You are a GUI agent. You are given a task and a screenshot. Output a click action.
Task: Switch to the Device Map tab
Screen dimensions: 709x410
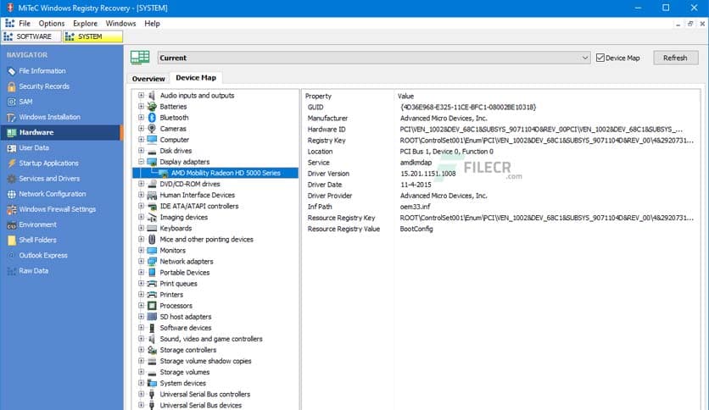[196, 78]
